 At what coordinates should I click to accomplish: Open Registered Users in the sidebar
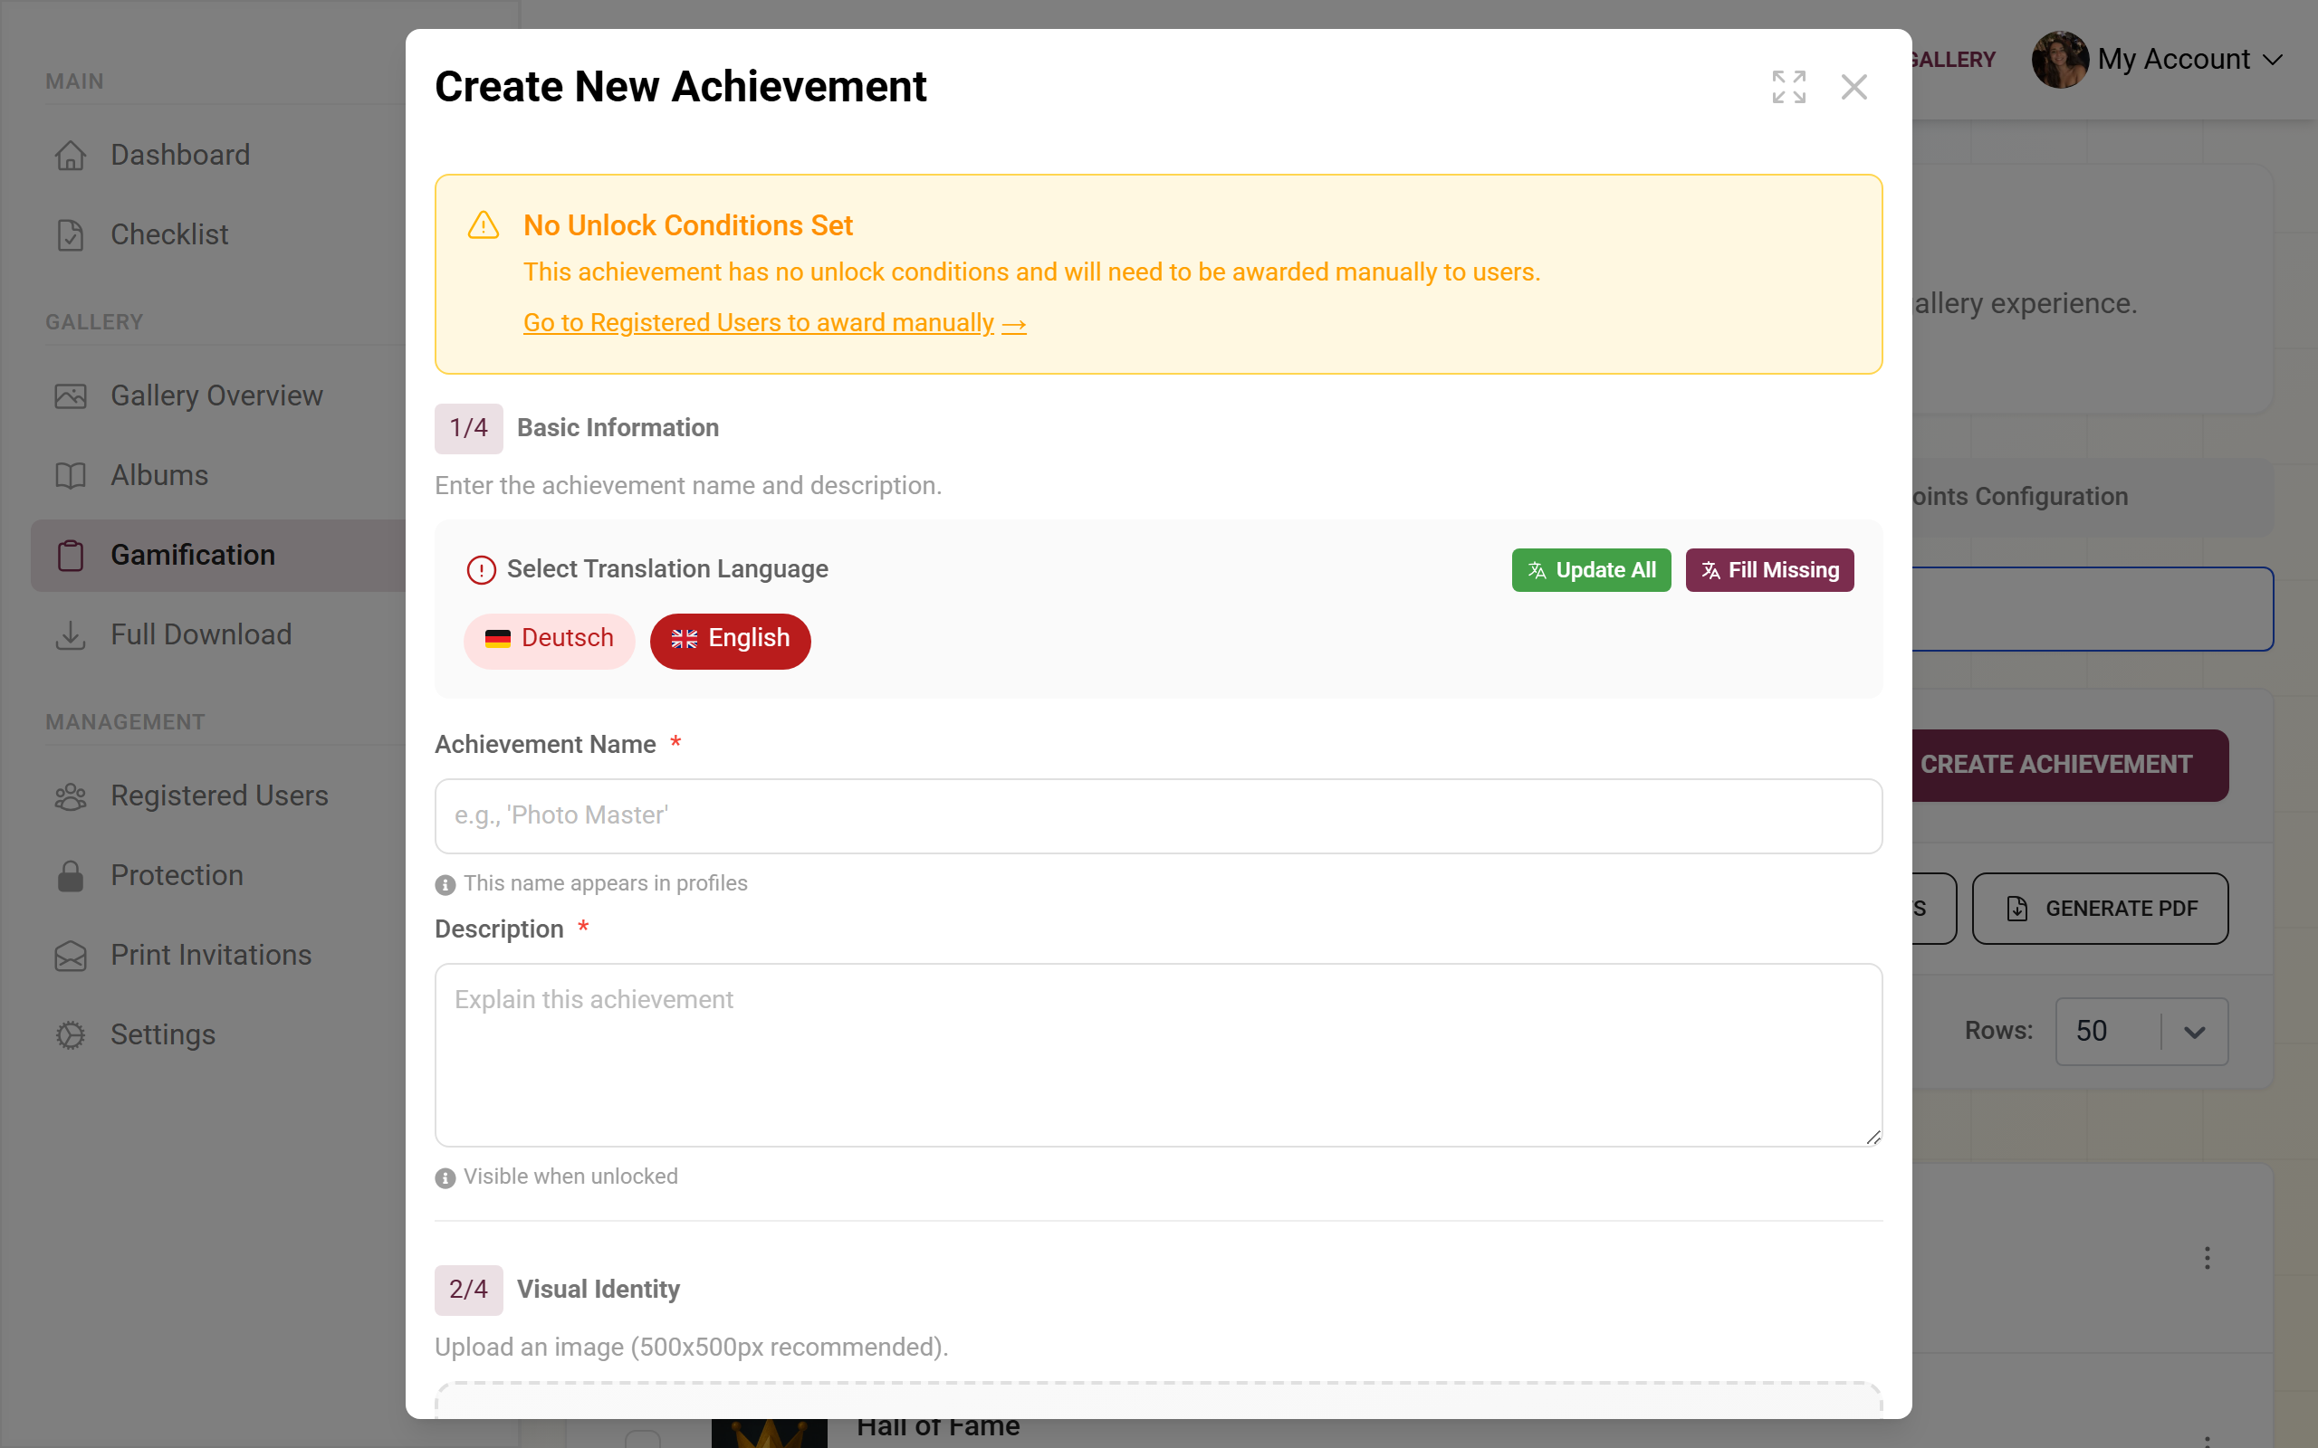point(219,795)
